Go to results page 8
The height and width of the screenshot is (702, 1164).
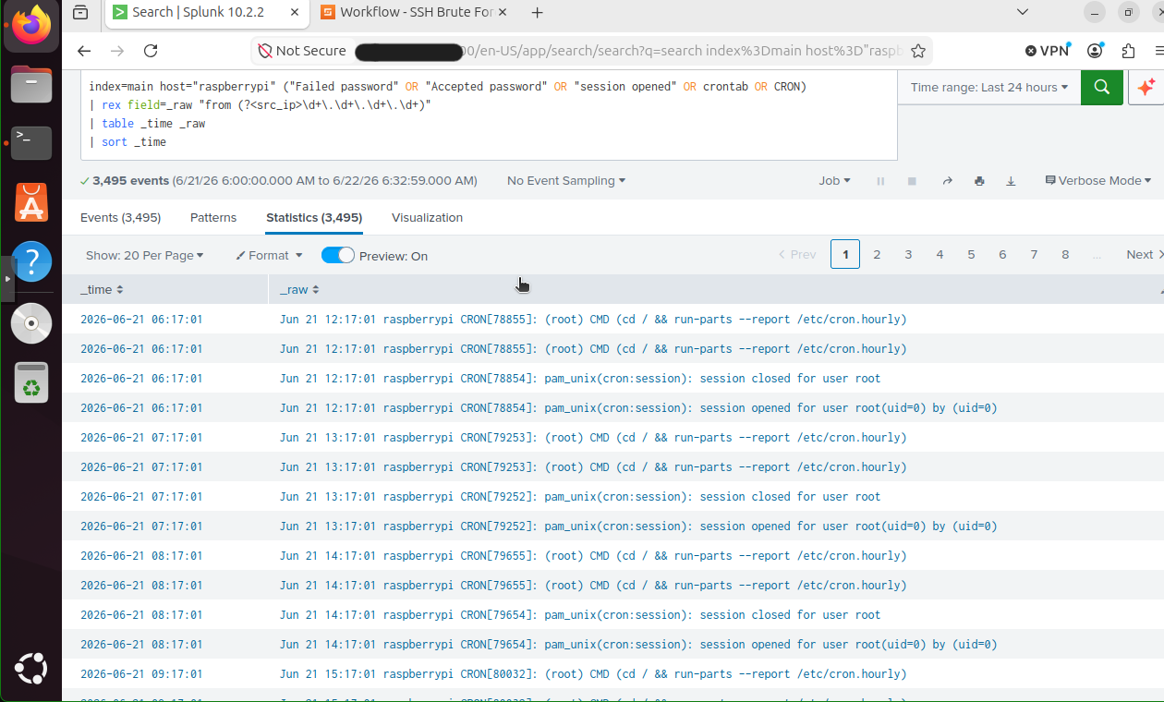coord(1065,254)
